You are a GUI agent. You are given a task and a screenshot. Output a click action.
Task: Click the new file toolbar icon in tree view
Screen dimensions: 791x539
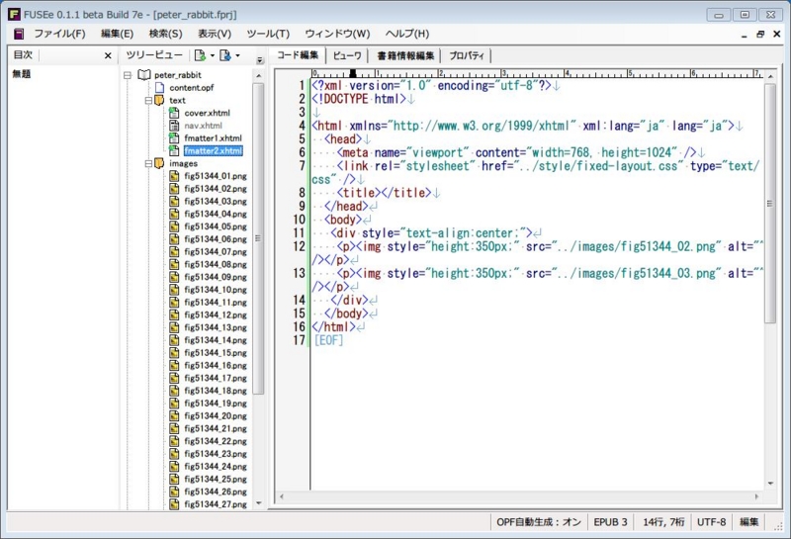tap(201, 55)
